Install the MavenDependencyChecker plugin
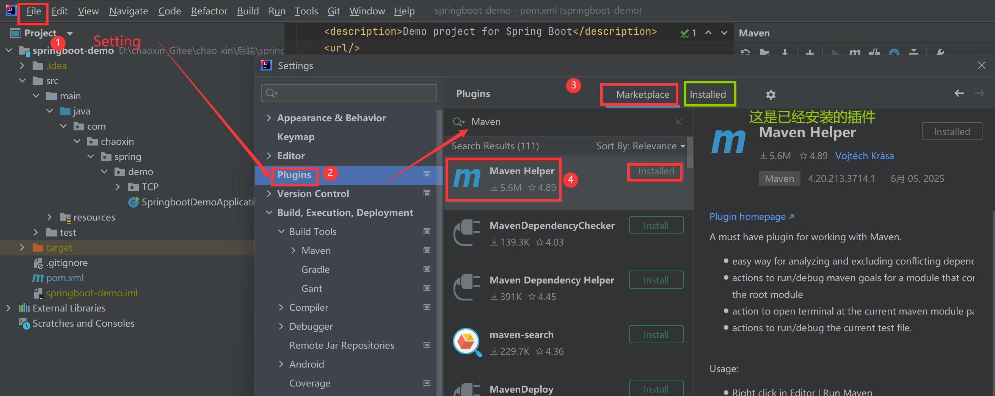Screen dimensions: 995x396 pos(656,225)
